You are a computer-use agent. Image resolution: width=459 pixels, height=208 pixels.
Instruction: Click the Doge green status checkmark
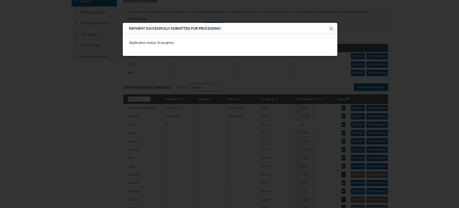[343, 166]
